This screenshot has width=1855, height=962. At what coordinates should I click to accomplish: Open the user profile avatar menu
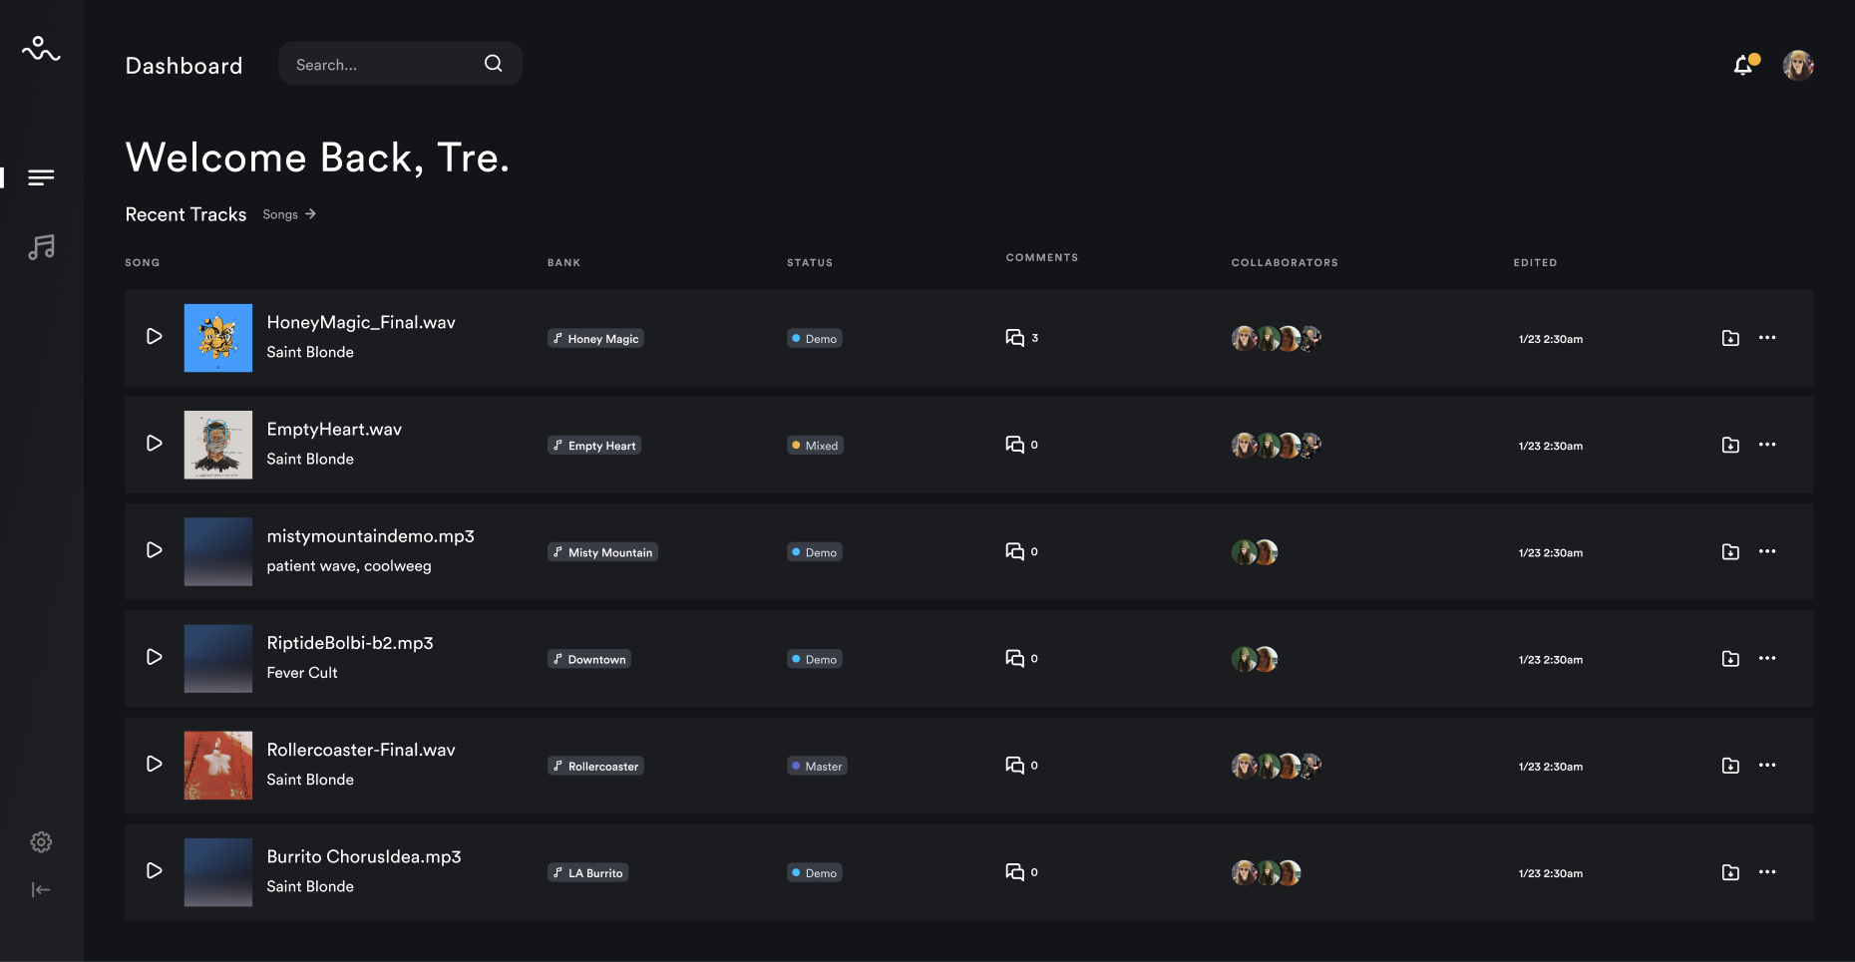[x=1798, y=66]
